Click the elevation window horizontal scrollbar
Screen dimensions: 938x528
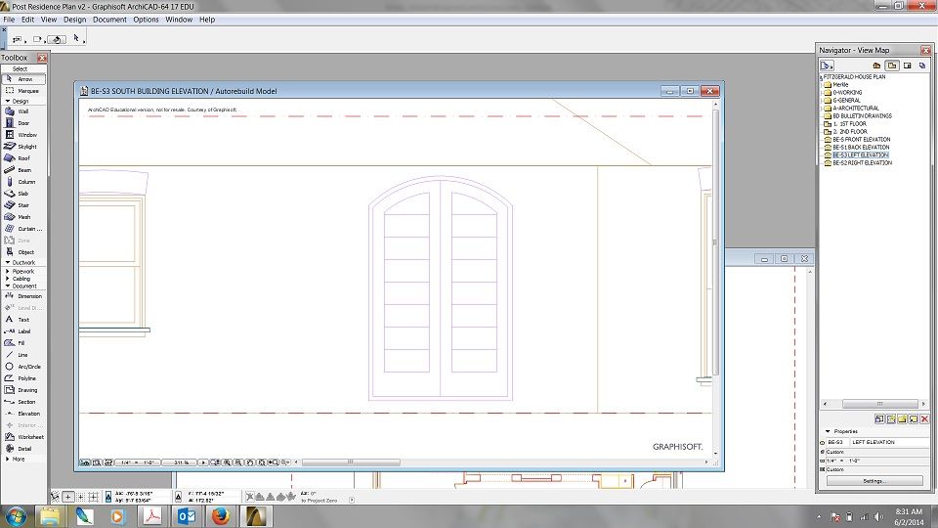(351, 462)
